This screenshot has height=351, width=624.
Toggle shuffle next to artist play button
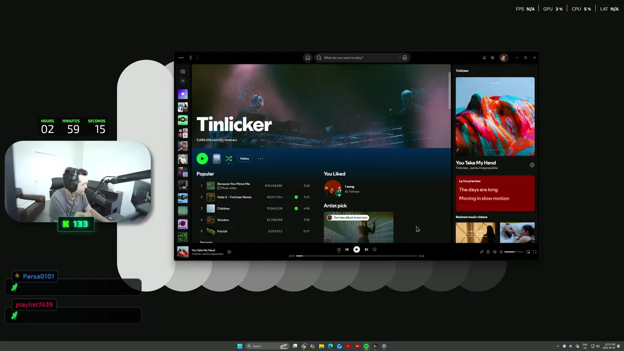coord(229,158)
